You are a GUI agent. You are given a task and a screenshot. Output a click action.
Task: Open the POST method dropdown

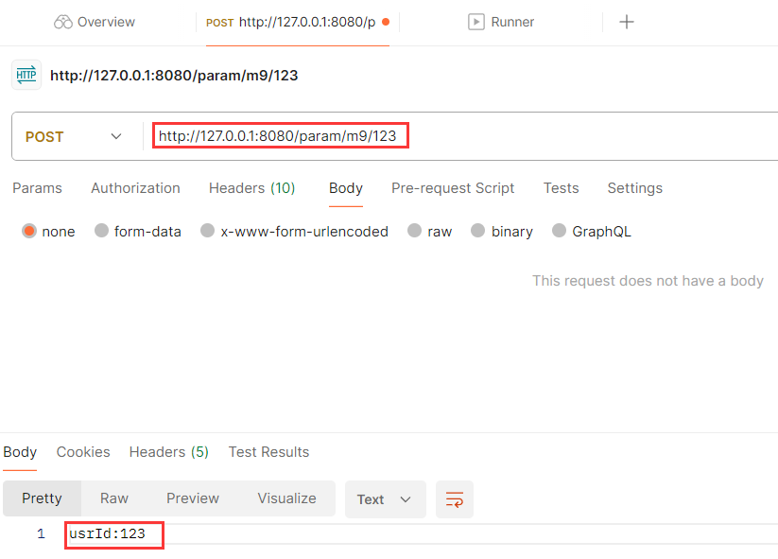click(74, 136)
